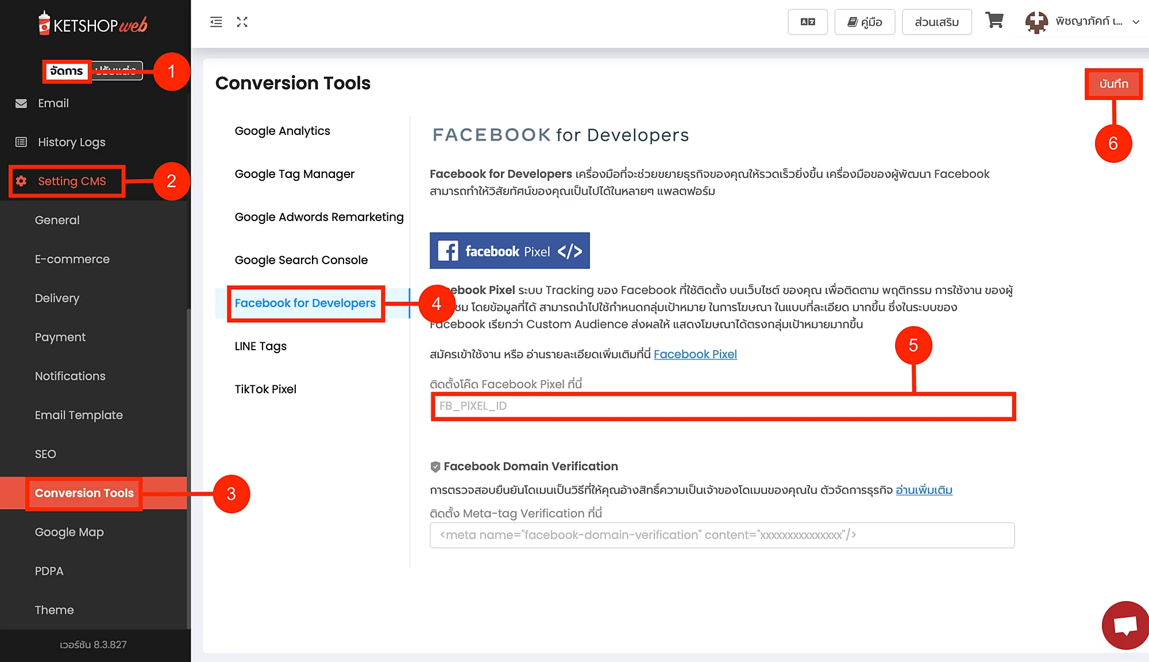This screenshot has height=662, width=1149.
Task: Open the คู่มือ manual button
Action: coord(865,22)
